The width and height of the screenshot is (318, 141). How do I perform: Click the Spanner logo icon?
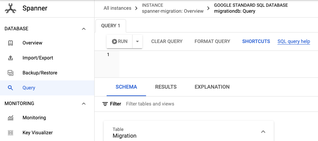(x=11, y=9)
